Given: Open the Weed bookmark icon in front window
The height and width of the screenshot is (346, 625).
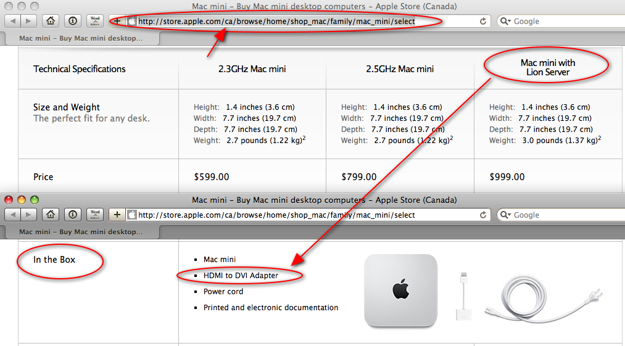Looking at the screenshot, I should point(95,215).
